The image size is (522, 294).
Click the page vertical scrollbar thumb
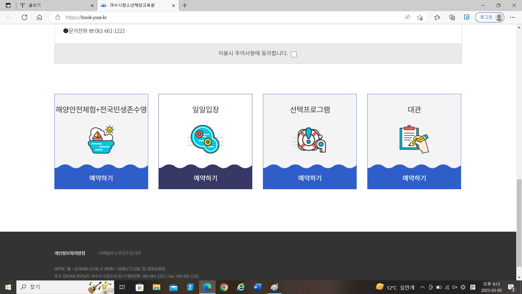(x=519, y=223)
